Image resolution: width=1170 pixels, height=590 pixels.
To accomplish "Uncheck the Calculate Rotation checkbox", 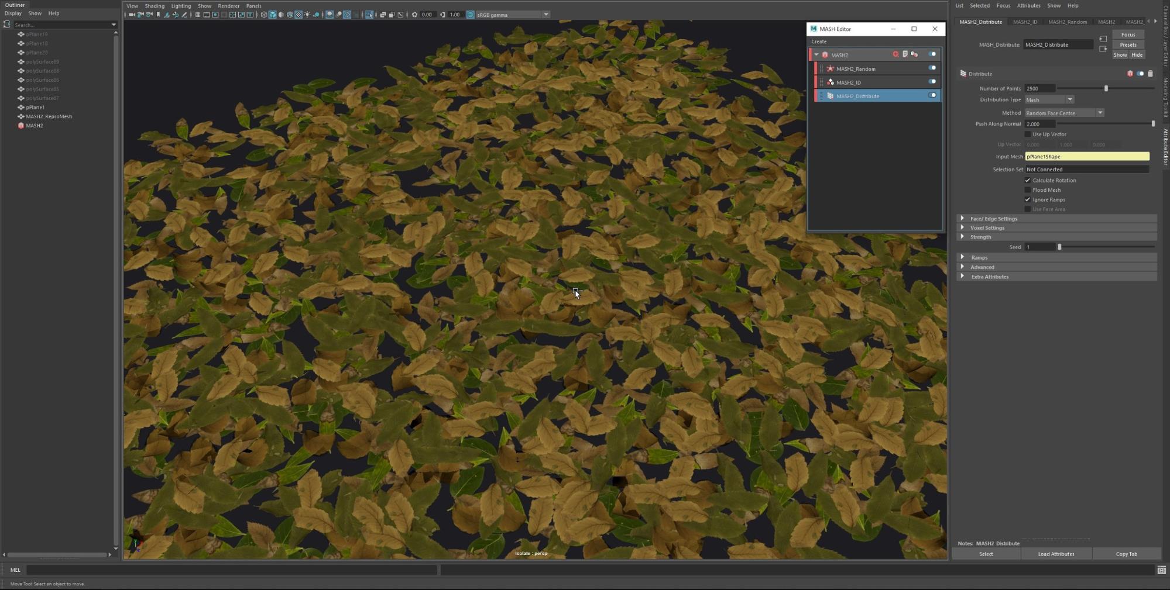I will point(1027,181).
